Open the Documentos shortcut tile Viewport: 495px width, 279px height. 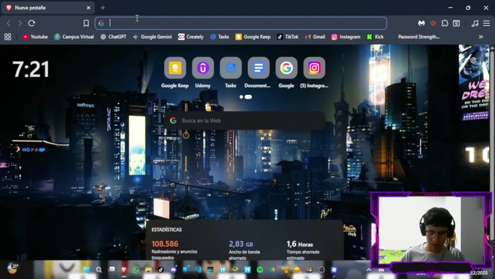coord(258,73)
